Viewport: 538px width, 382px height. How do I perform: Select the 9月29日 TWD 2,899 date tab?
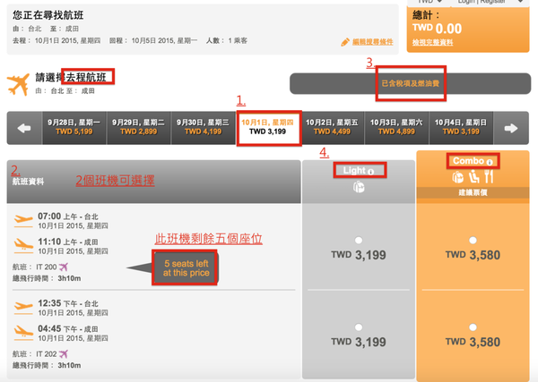pyautogui.click(x=138, y=127)
